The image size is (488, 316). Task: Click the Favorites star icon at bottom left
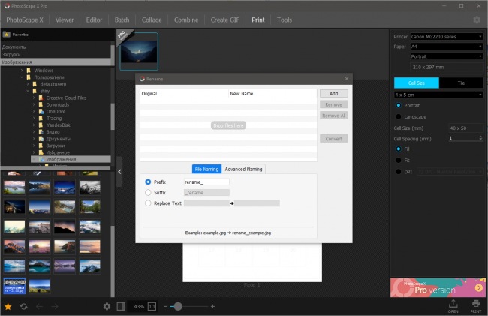(x=8, y=307)
